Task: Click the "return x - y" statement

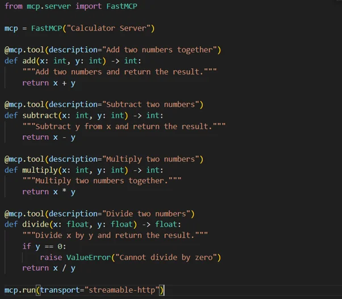Action: [x=49, y=138]
